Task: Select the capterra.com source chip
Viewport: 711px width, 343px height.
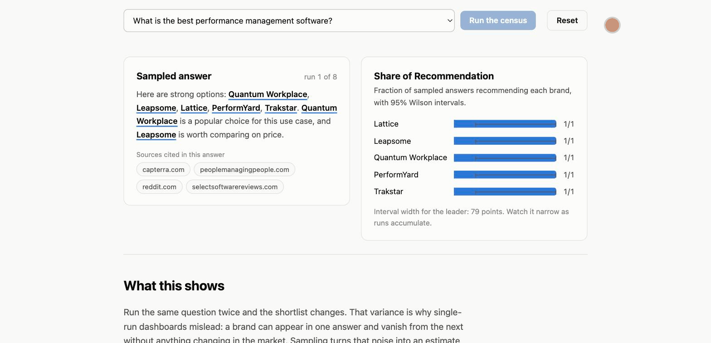Action: (163, 170)
